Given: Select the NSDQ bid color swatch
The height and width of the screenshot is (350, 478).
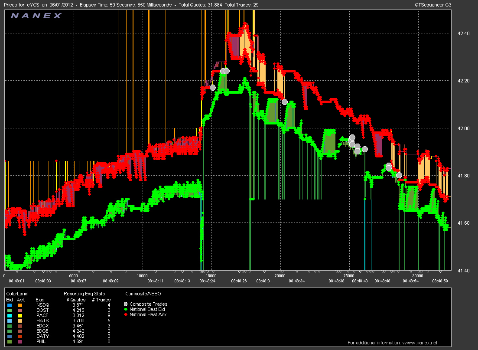Looking at the screenshot, I should click(10, 305).
